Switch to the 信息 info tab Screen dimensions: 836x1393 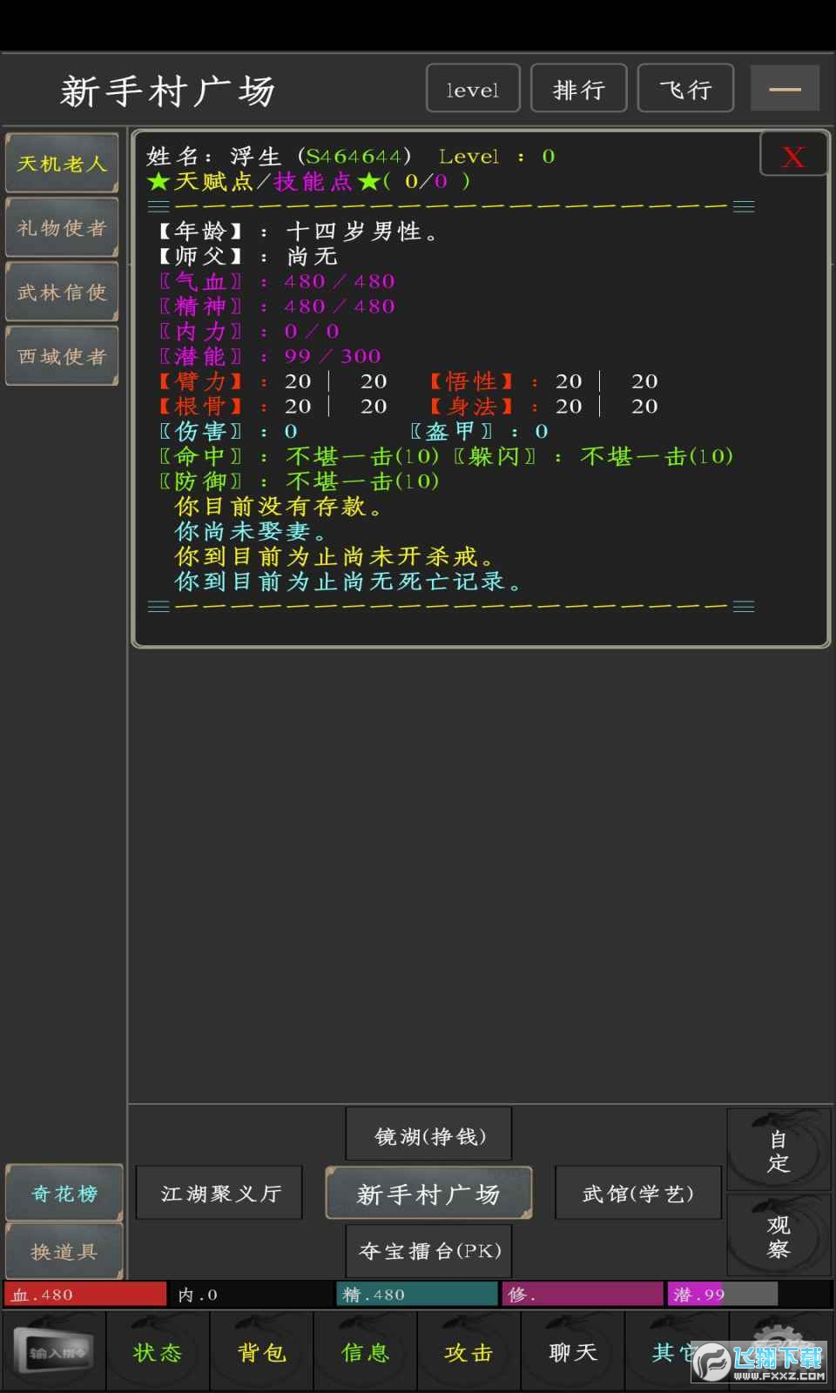pos(365,1352)
